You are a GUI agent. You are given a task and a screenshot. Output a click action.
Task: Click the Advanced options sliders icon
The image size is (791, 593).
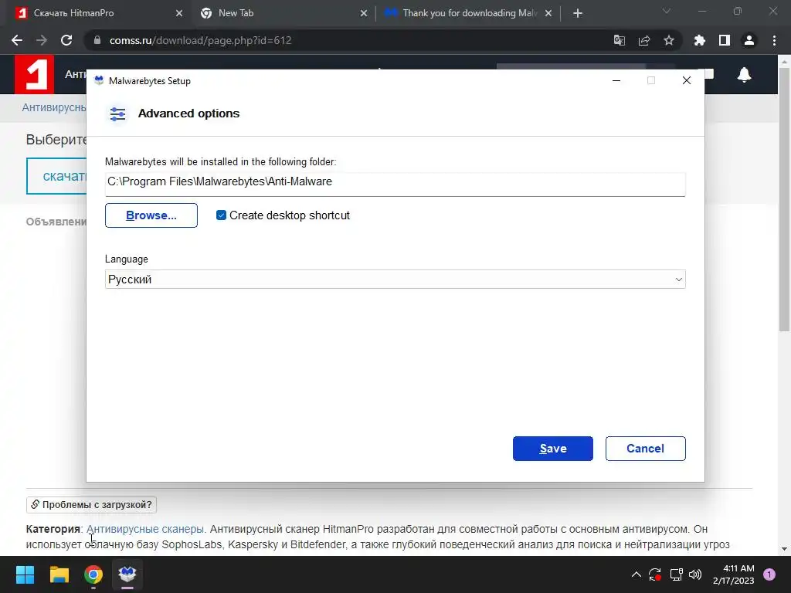pyautogui.click(x=117, y=114)
